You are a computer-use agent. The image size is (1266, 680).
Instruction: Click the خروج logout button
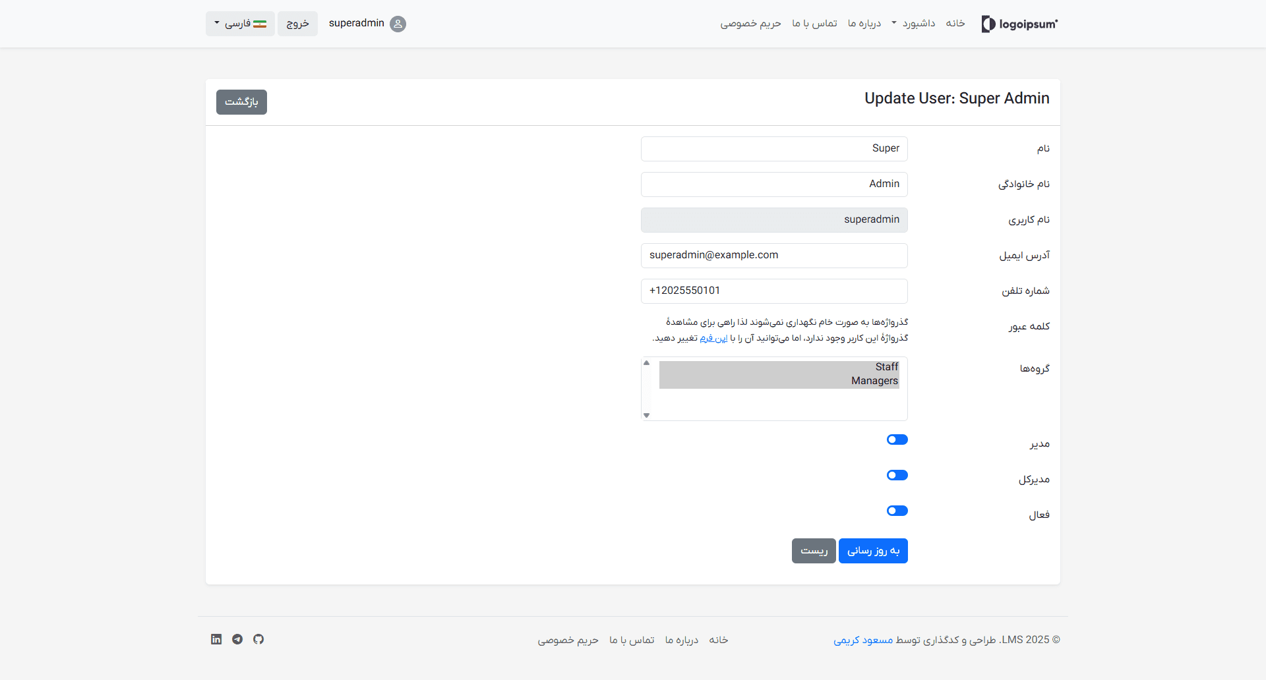297,24
